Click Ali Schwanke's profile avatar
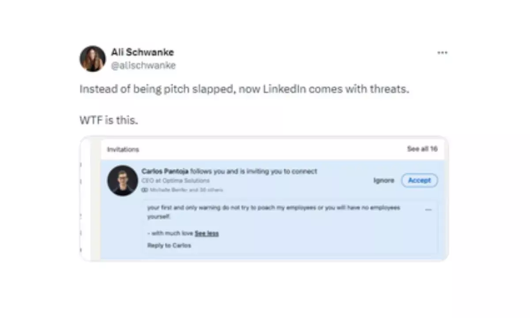Image resolution: width=530 pixels, height=318 pixels. 92,59
